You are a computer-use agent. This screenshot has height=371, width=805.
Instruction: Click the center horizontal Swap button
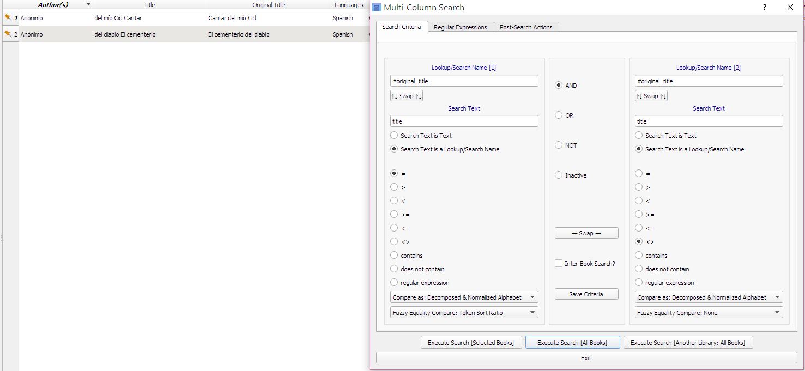(586, 233)
